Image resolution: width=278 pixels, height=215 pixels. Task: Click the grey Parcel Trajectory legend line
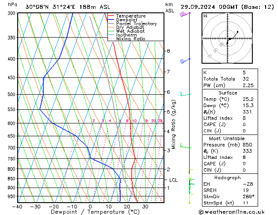(x=111, y=23)
